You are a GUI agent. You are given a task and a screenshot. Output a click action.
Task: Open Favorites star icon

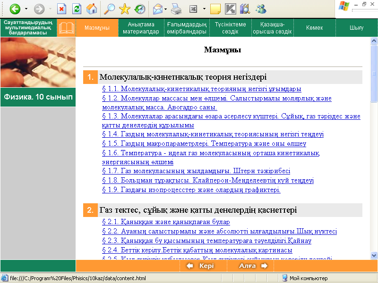125,8
